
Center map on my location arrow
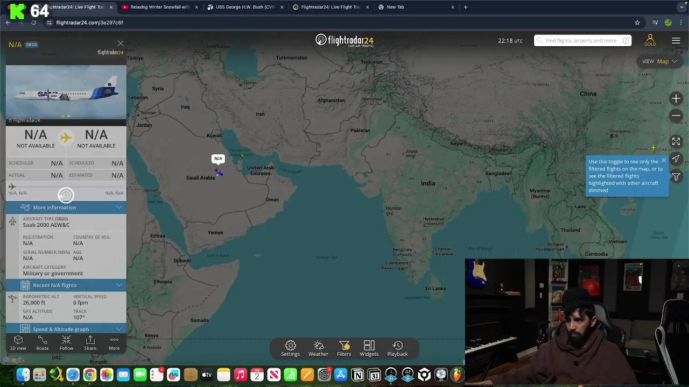click(676, 159)
